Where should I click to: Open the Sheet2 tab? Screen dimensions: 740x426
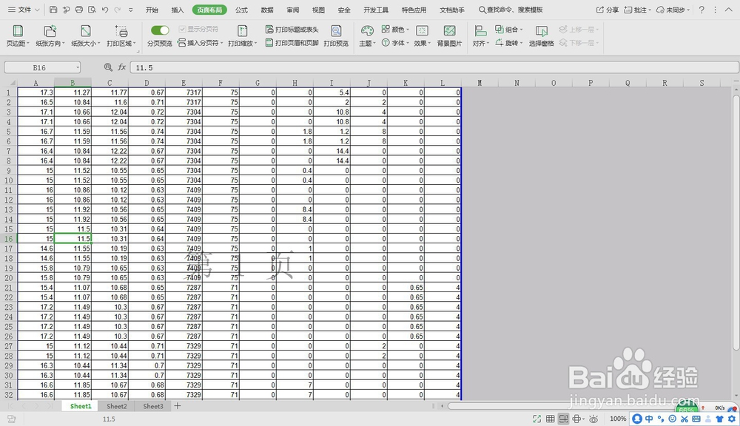(117, 406)
